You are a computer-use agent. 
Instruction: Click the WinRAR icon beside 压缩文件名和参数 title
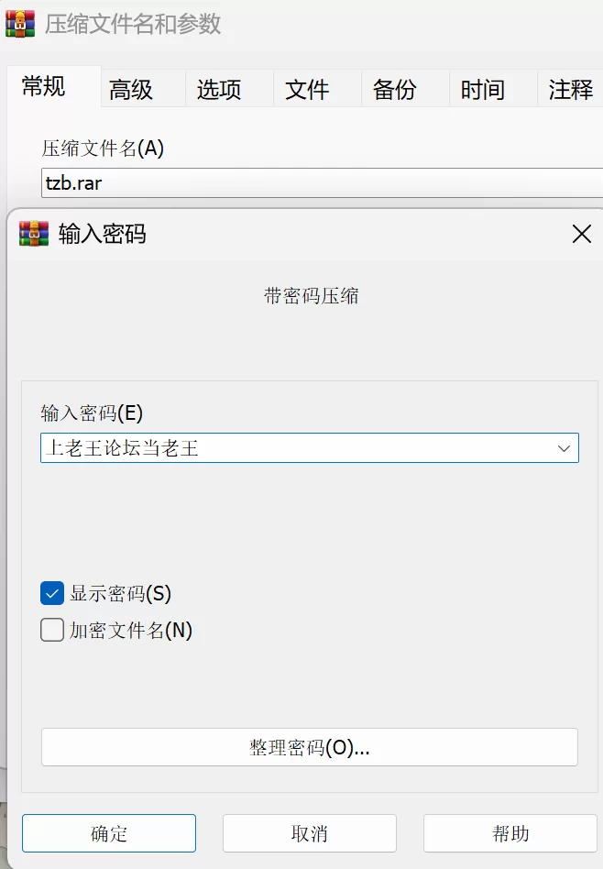click(x=20, y=24)
